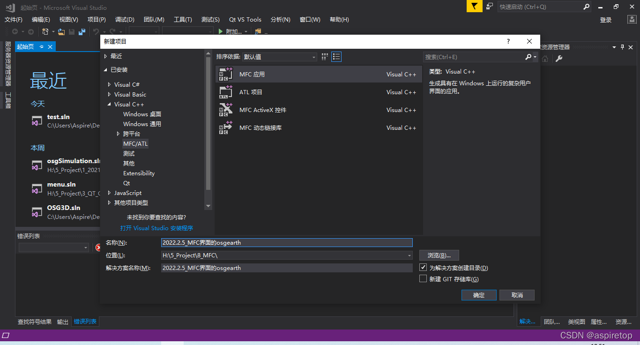640x345 pixels.
Task: Click the auto-hide pin on Solution Explorer
Action: click(x=623, y=47)
